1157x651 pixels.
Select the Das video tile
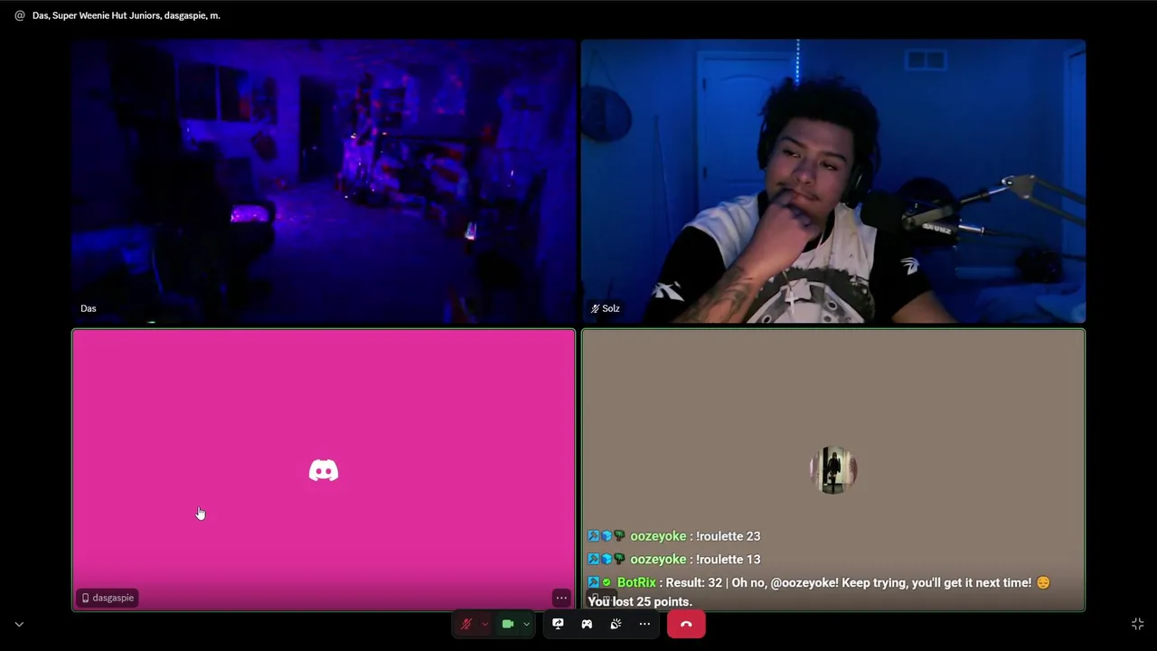click(324, 181)
